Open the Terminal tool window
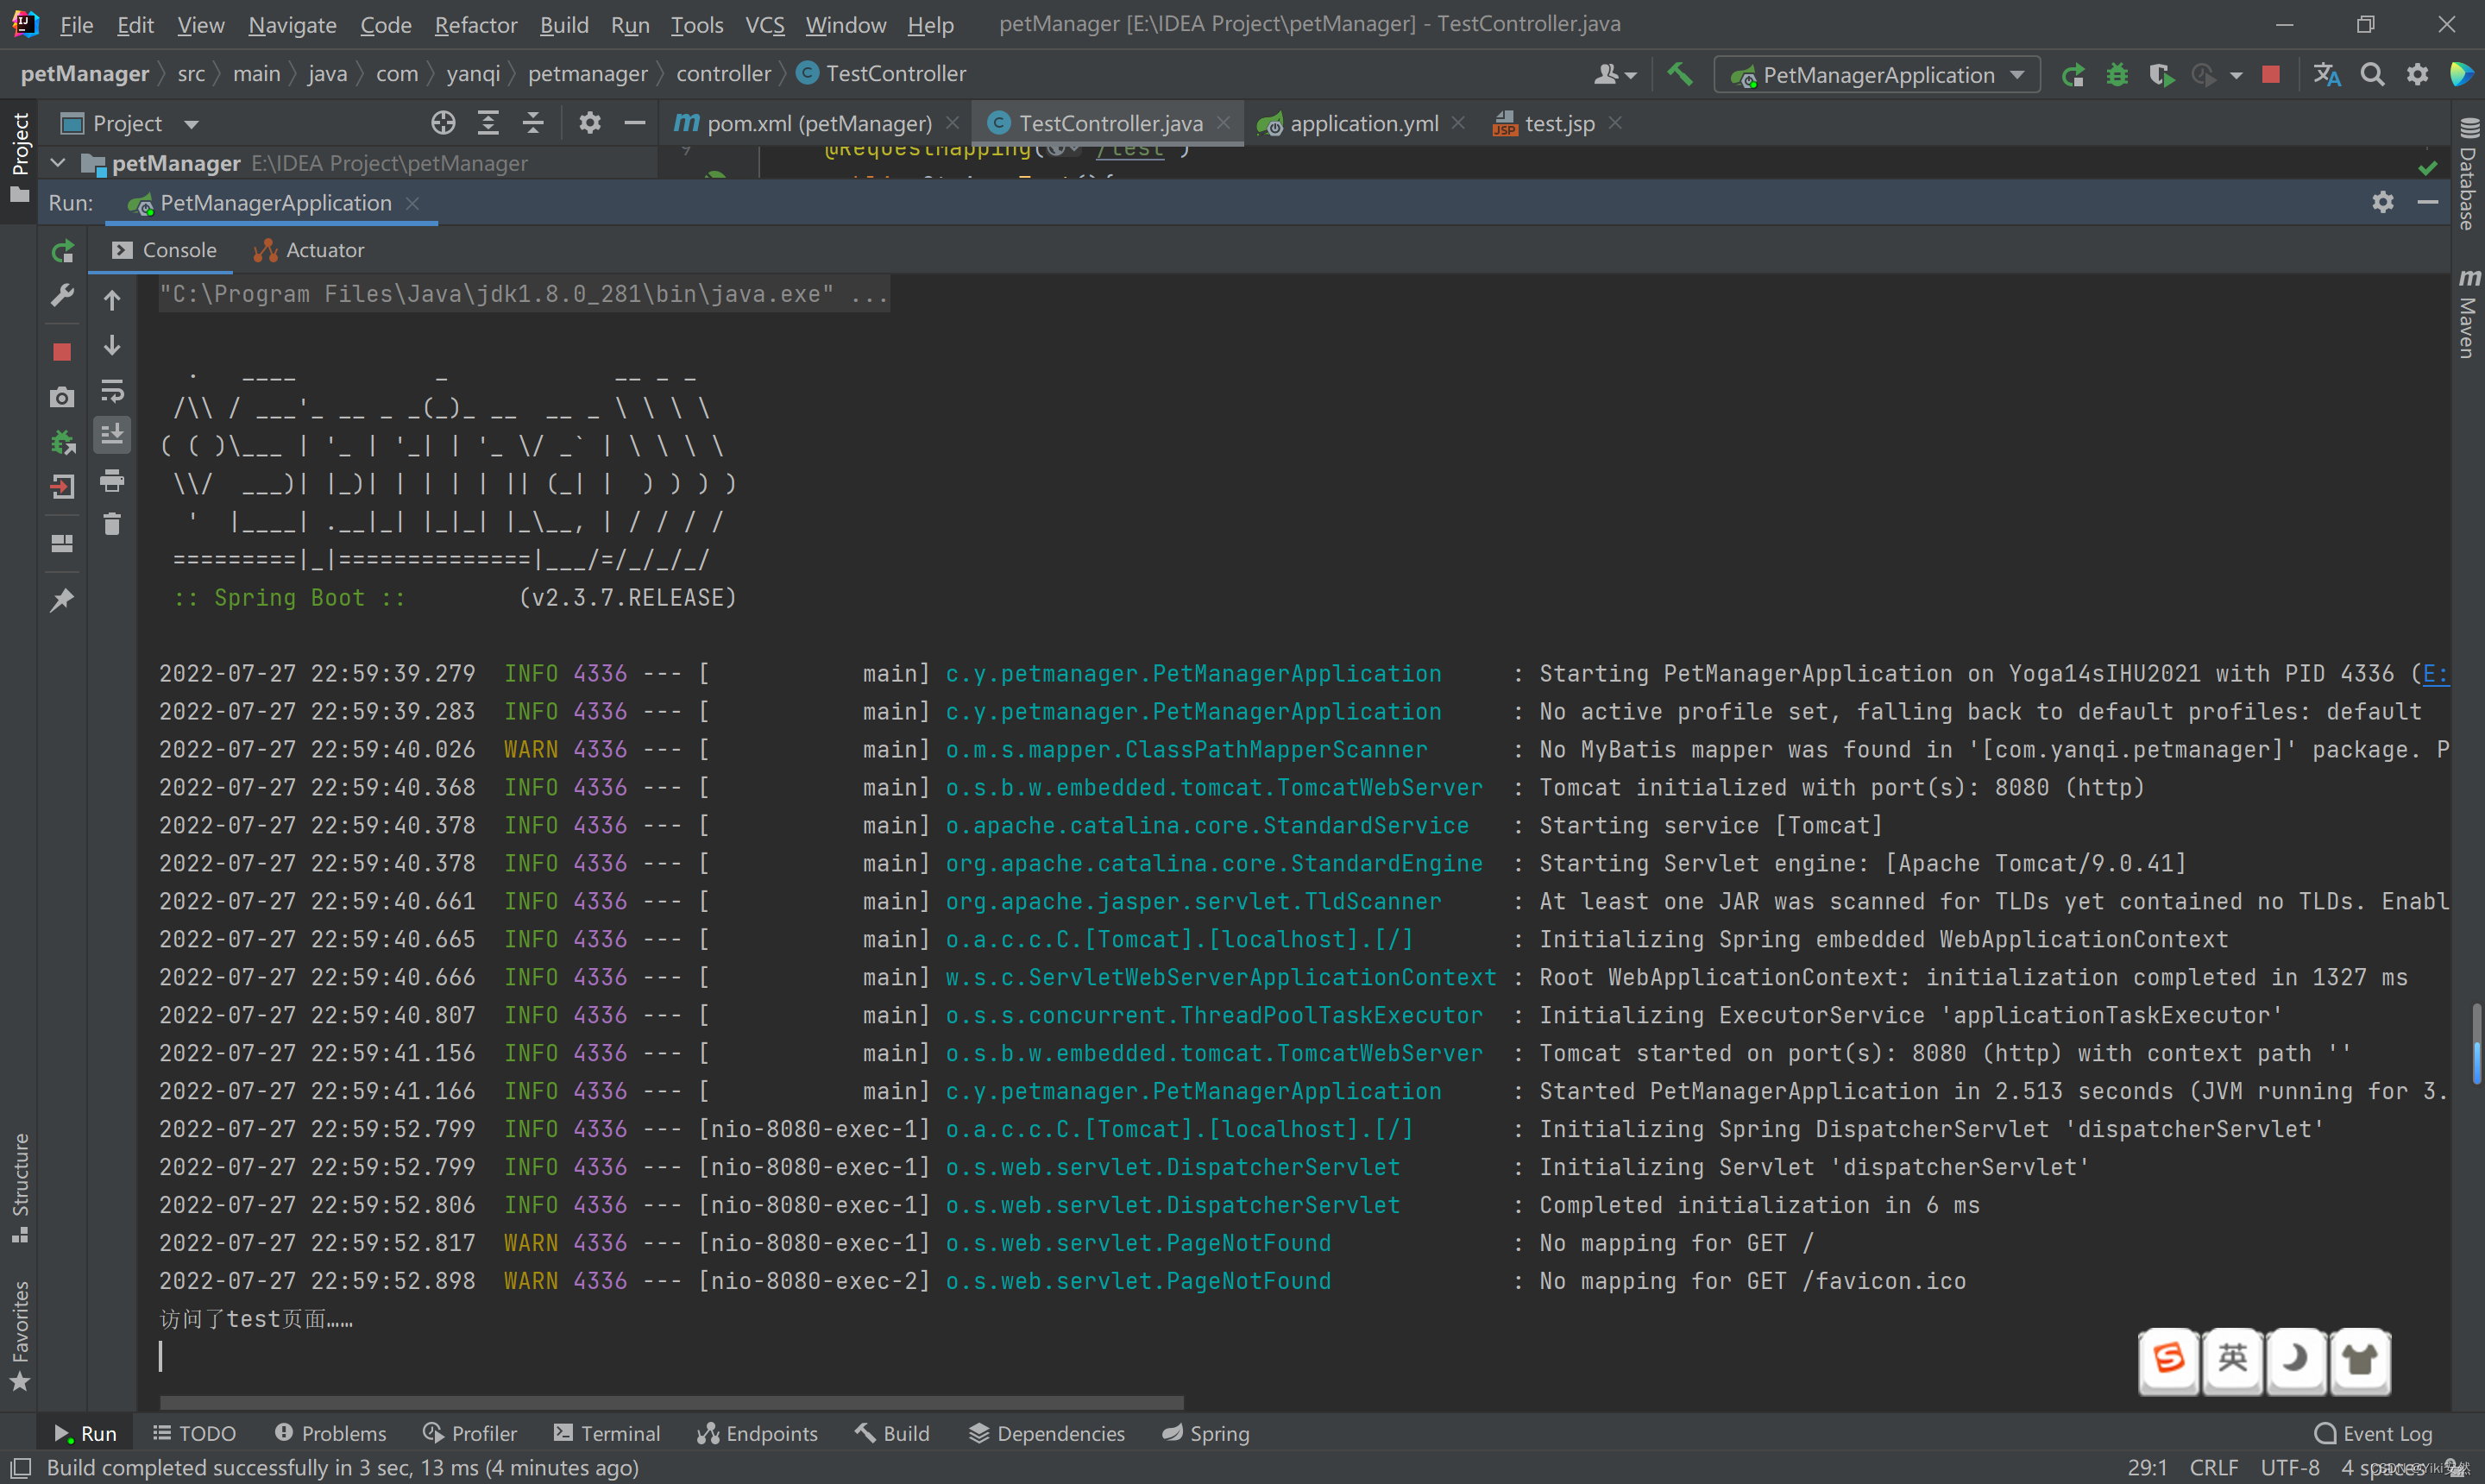Viewport: 2485px width, 1484px height. pyautogui.click(x=607, y=1433)
